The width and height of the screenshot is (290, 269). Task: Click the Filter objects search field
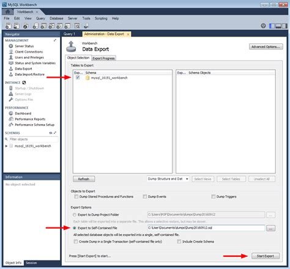34,139
